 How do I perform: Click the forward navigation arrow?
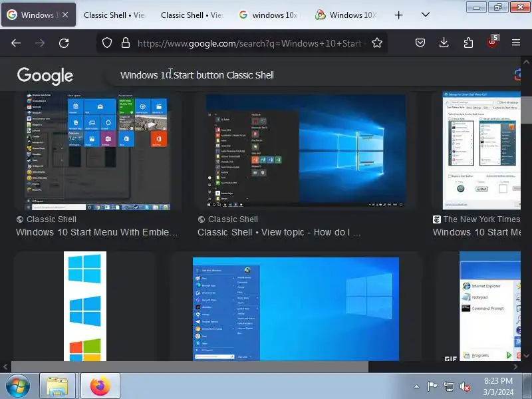40,43
